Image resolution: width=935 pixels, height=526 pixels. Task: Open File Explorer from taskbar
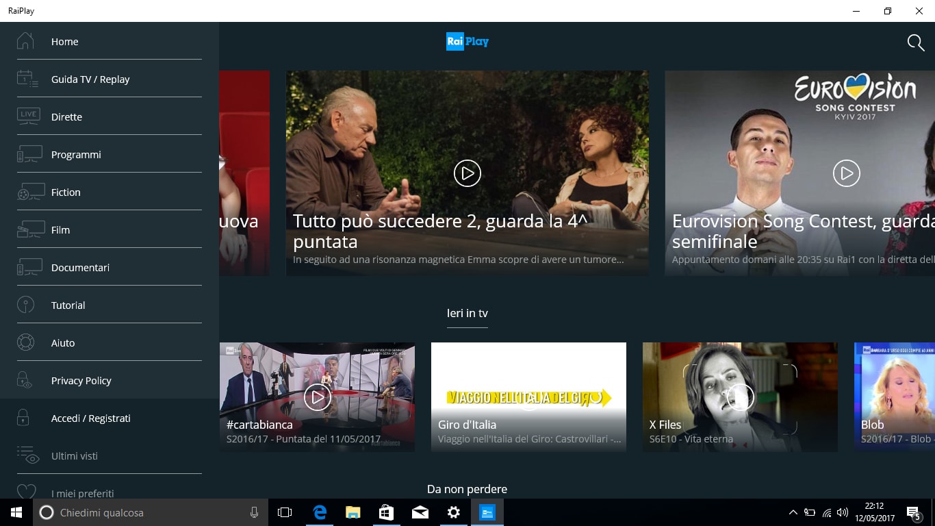pos(353,512)
